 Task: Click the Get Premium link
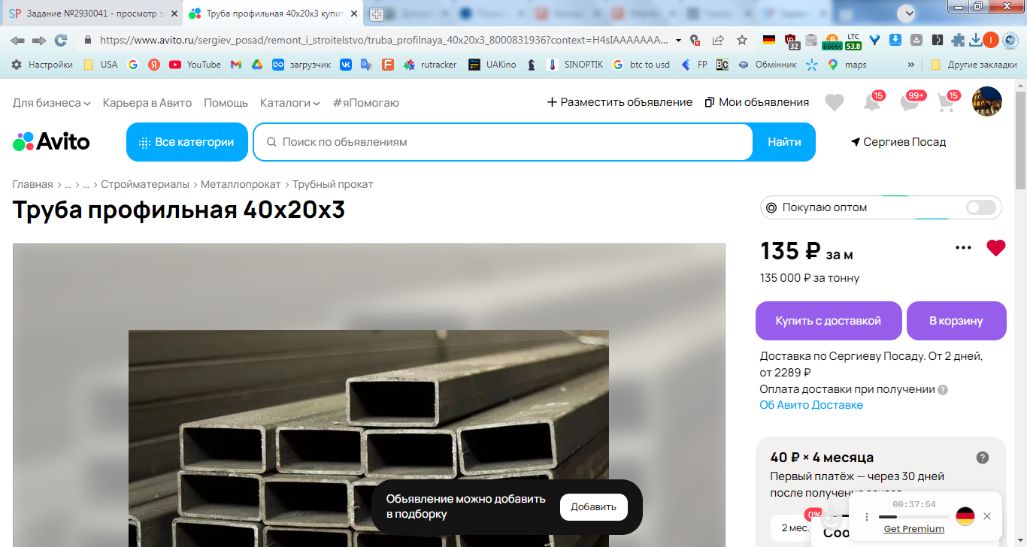click(913, 529)
